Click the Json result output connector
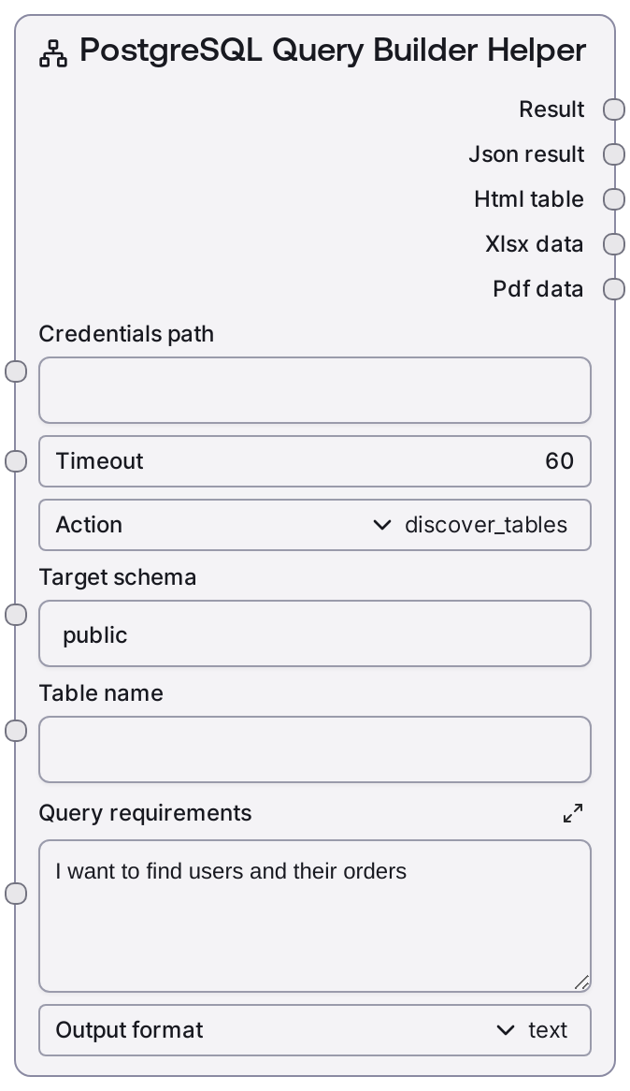 (x=613, y=154)
